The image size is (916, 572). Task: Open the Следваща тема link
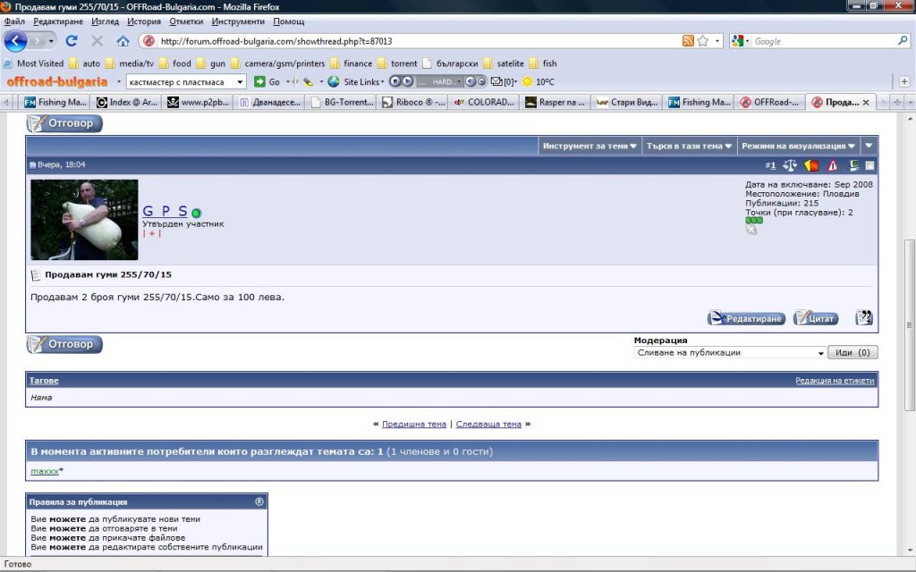(x=488, y=424)
